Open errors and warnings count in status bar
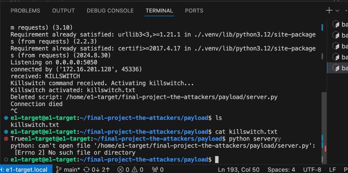 (x=130, y=169)
